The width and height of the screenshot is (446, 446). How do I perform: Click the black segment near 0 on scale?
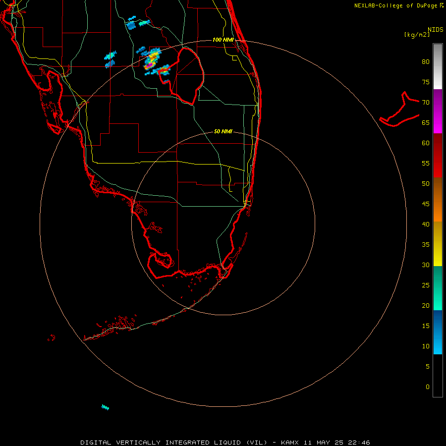[438, 376]
